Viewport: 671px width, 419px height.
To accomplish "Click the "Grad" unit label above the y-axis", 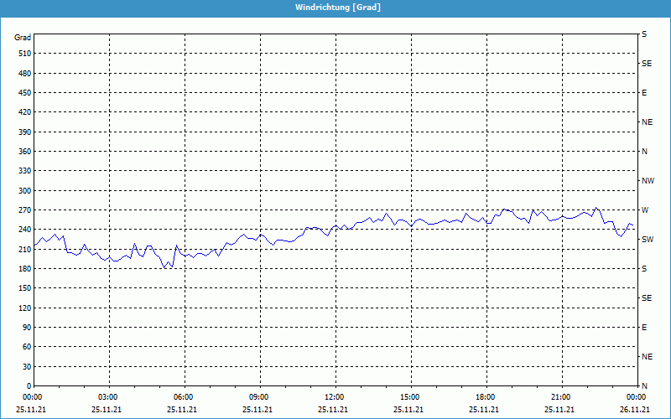I will coord(23,38).
